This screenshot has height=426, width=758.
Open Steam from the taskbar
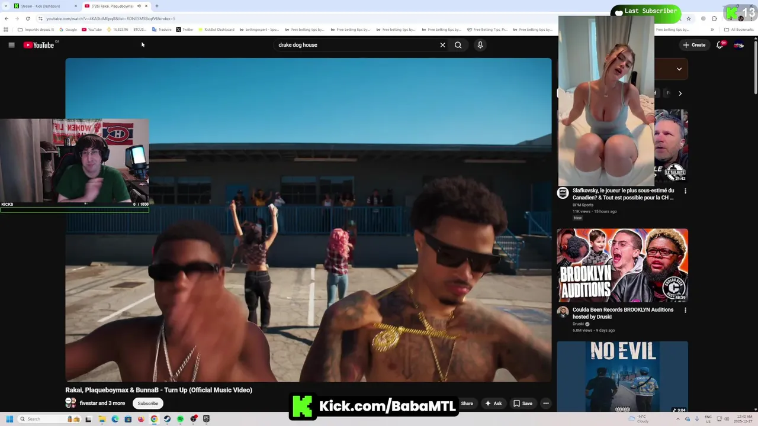[x=167, y=419]
